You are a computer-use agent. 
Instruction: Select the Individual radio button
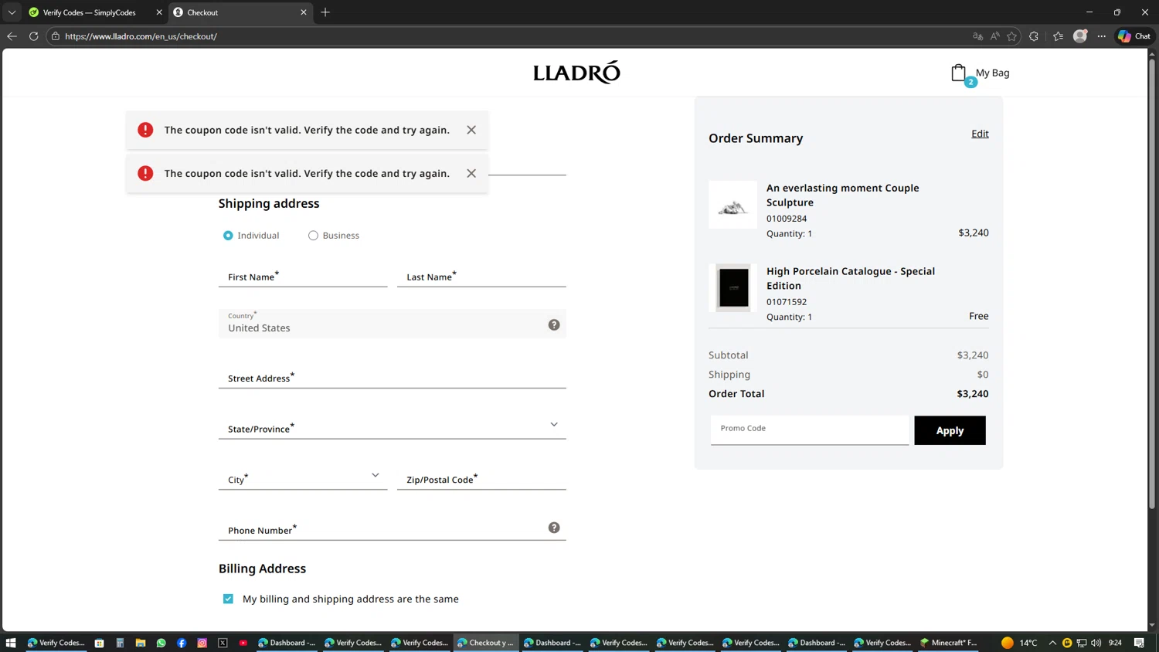click(228, 236)
